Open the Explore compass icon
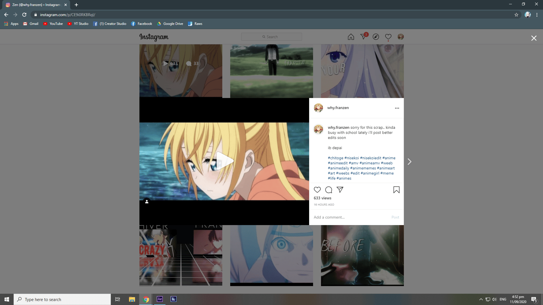The height and width of the screenshot is (305, 543). [x=376, y=37]
